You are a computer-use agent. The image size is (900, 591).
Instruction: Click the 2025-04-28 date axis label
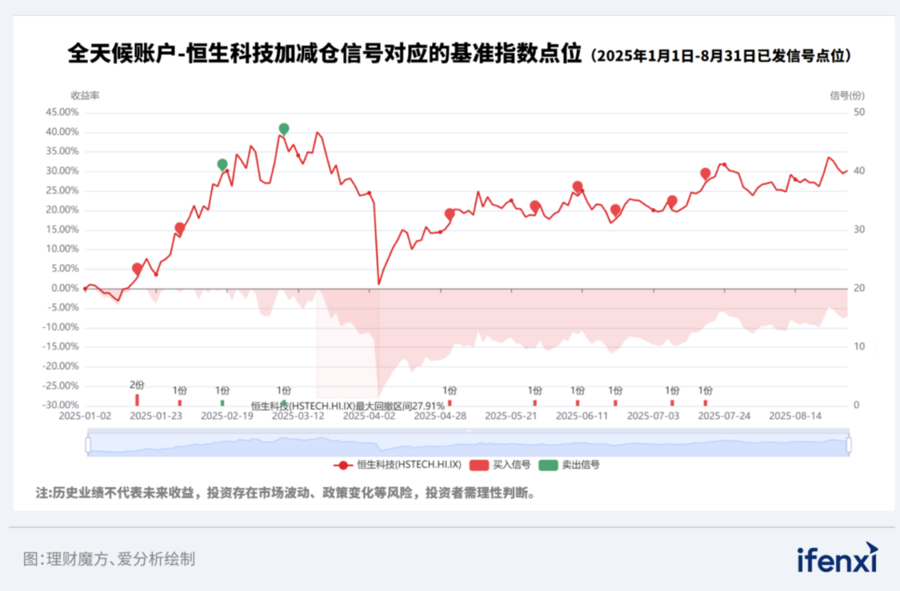(440, 416)
